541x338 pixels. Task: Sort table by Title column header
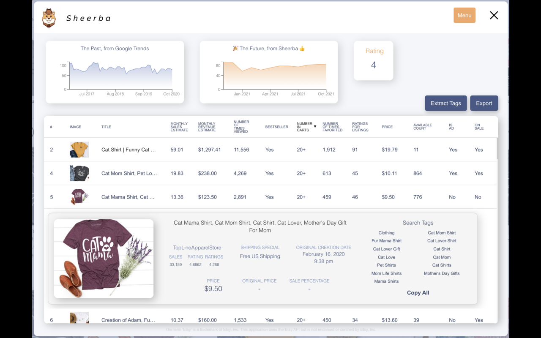click(x=106, y=127)
